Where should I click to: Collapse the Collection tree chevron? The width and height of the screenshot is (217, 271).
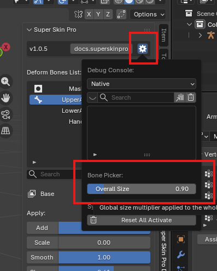(x=189, y=24)
